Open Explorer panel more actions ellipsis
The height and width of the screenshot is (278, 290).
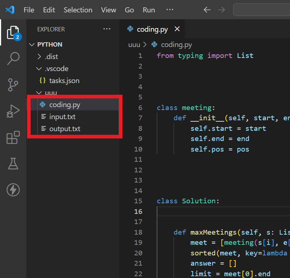pos(107,29)
